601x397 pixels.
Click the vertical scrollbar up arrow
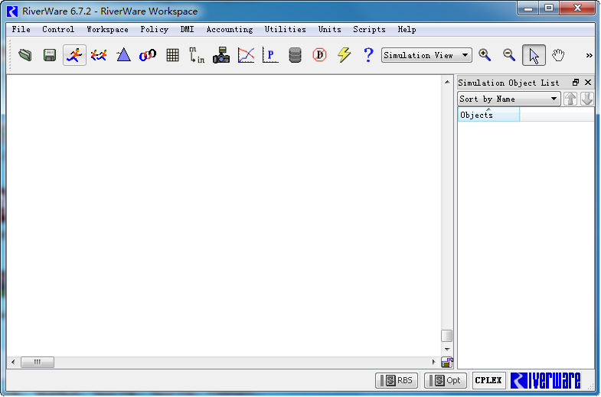[447, 82]
